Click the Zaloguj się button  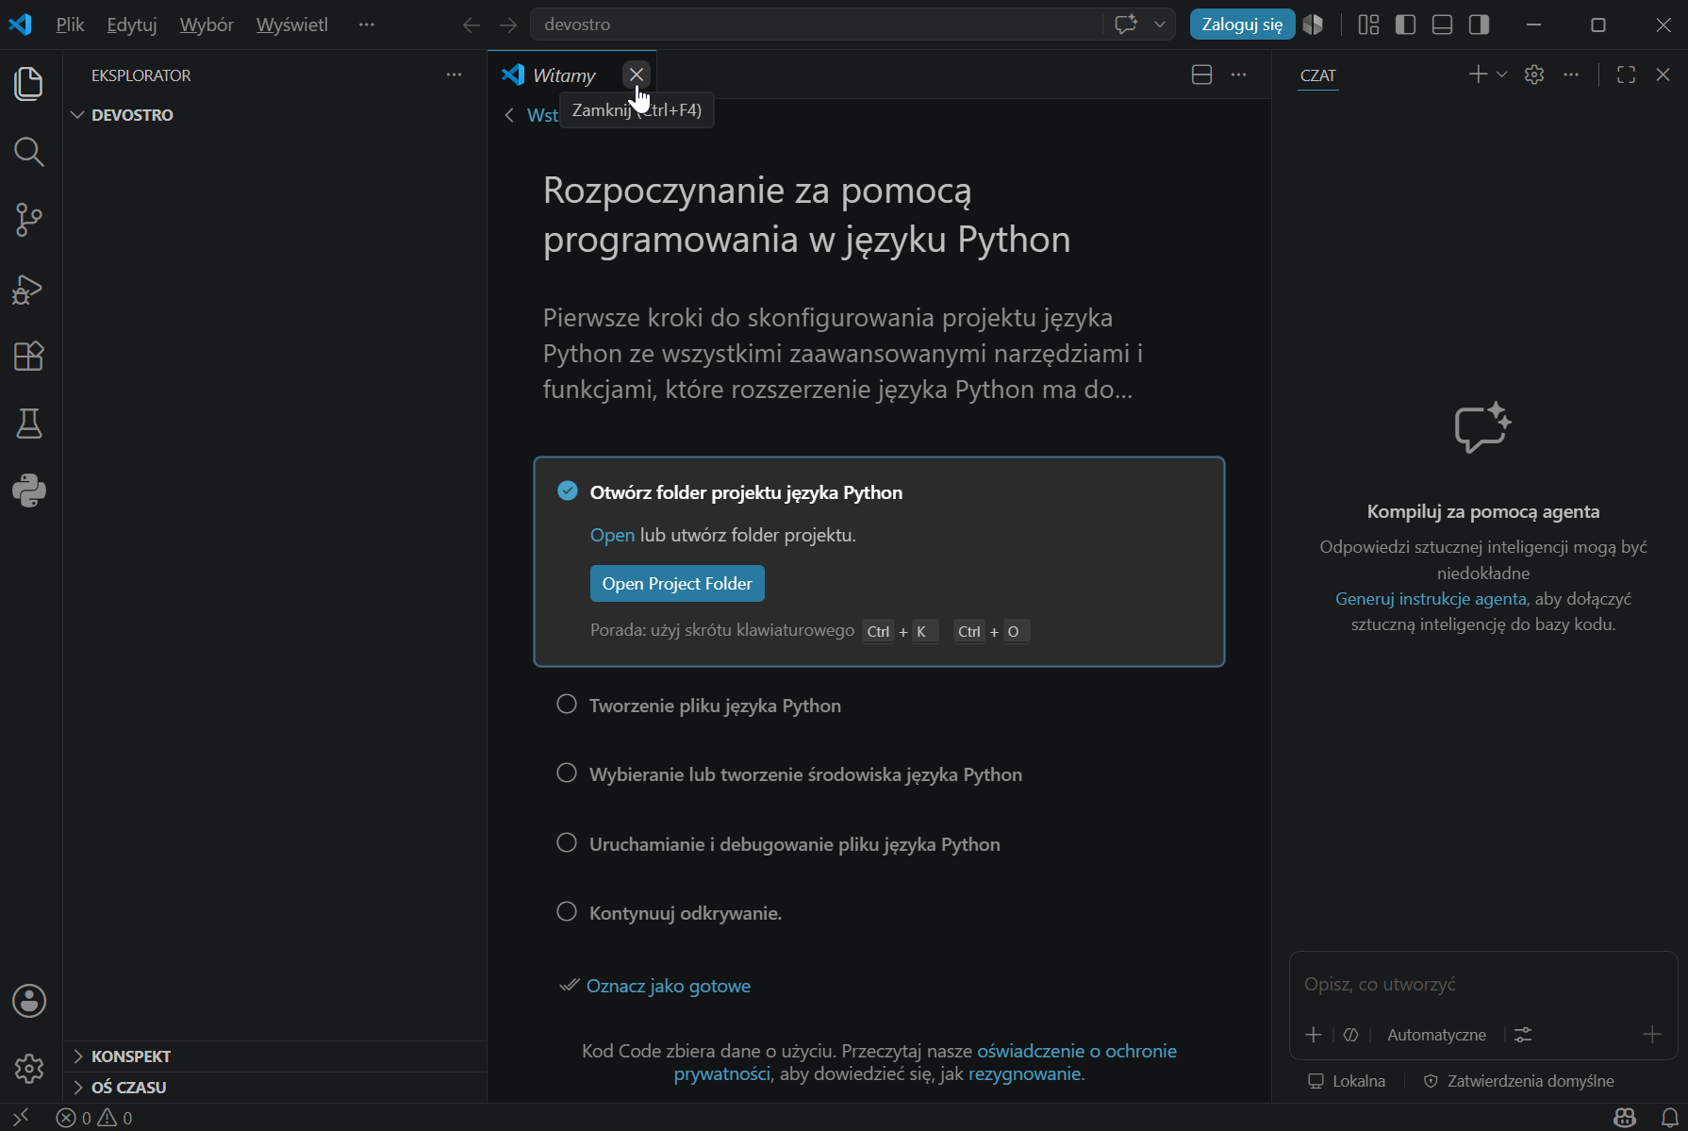(1242, 25)
